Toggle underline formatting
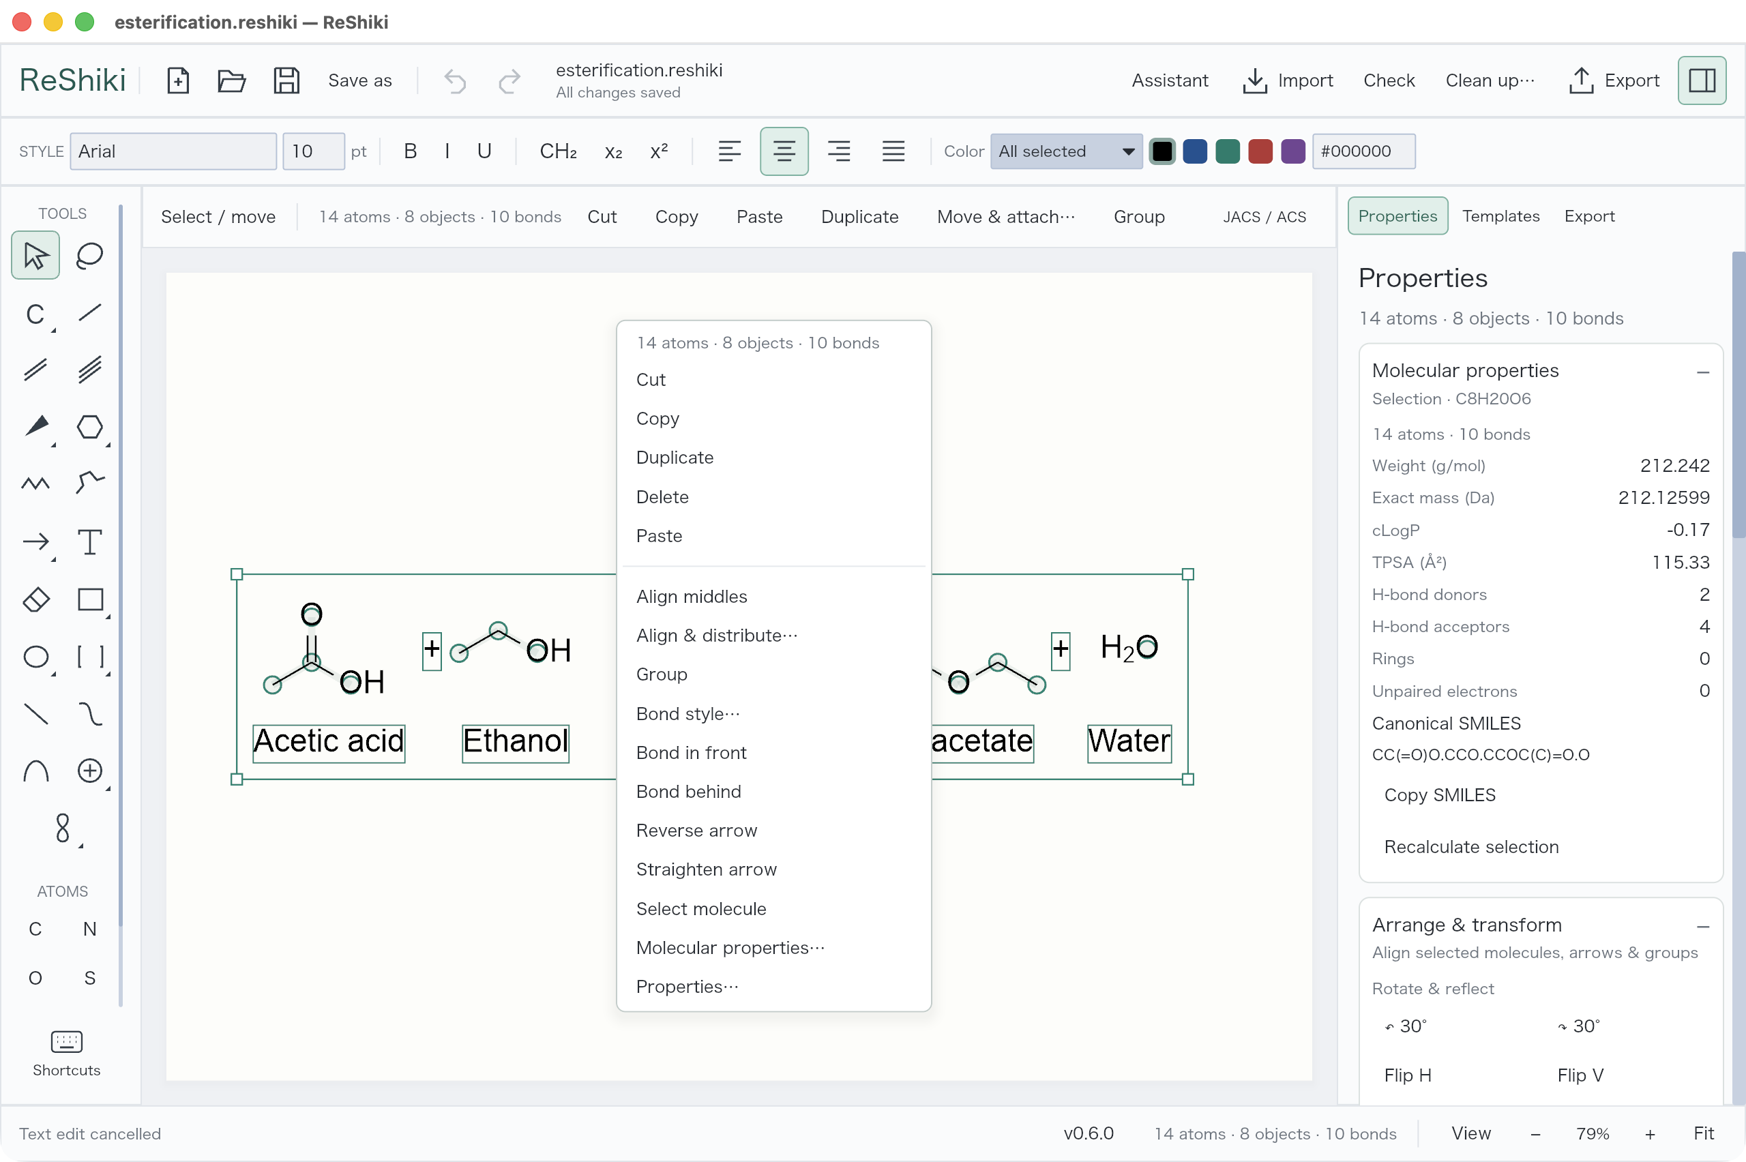Image resolution: width=1746 pixels, height=1162 pixels. (484, 151)
